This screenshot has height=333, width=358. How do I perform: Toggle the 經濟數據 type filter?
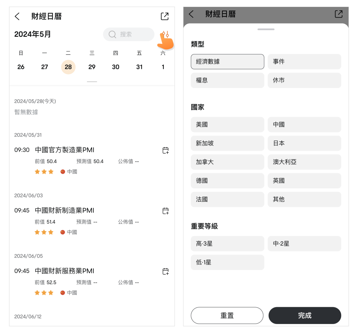[227, 62]
